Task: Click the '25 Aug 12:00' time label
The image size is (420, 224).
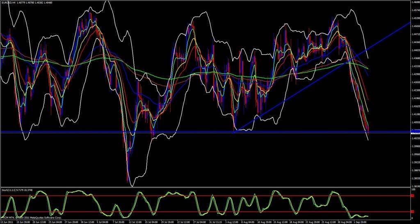Action: tap(329, 222)
